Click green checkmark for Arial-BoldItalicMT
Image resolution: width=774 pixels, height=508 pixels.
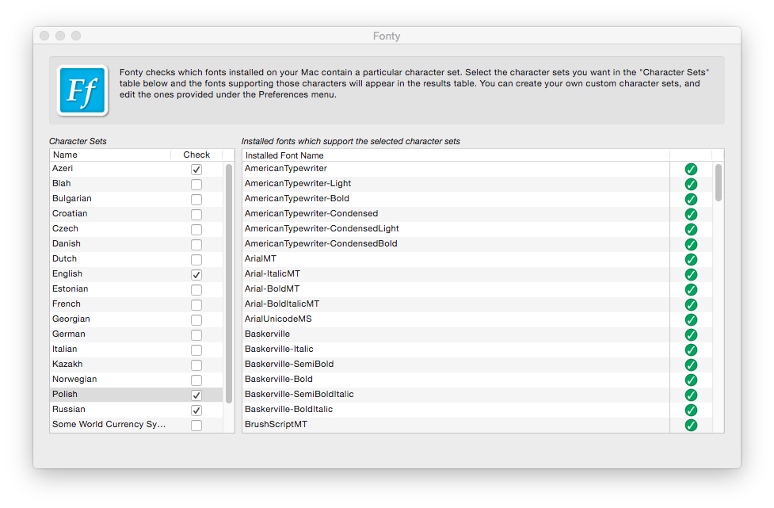(x=691, y=304)
